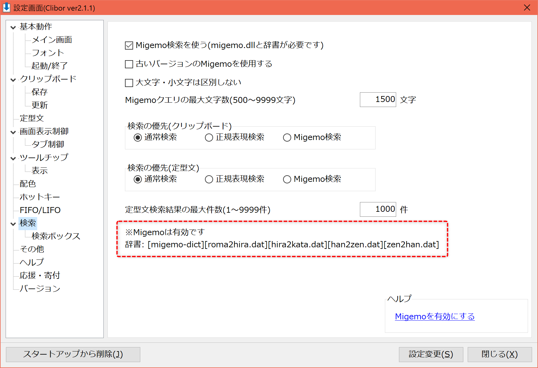Open 表示 settings page
538x368 pixels.
(40, 171)
